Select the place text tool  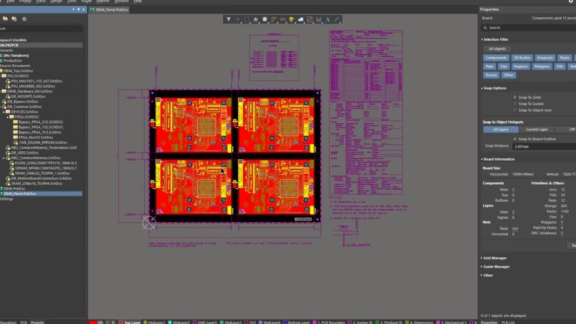[328, 19]
